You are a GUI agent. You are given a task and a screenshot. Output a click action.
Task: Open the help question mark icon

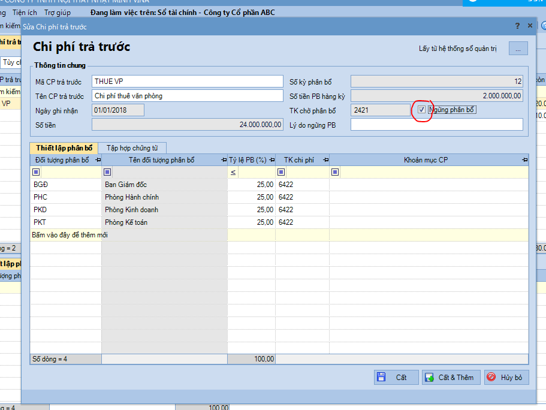(517, 26)
